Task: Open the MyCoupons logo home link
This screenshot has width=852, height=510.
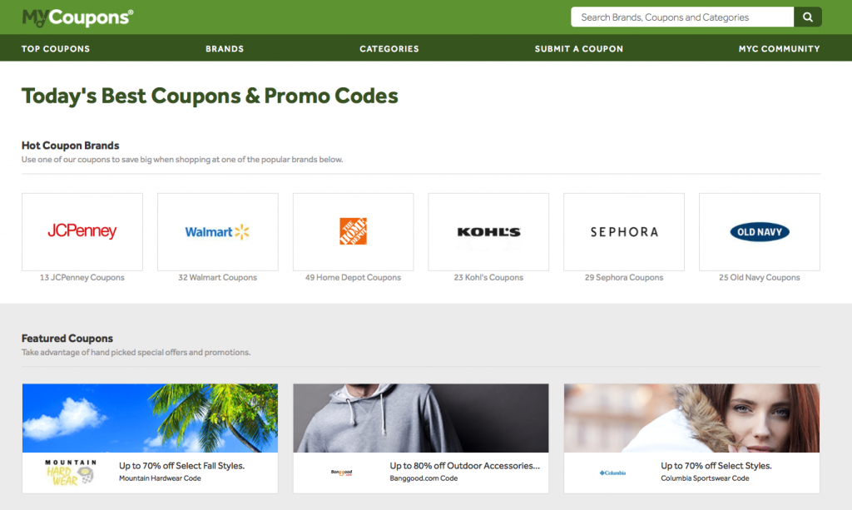Action: [77, 17]
